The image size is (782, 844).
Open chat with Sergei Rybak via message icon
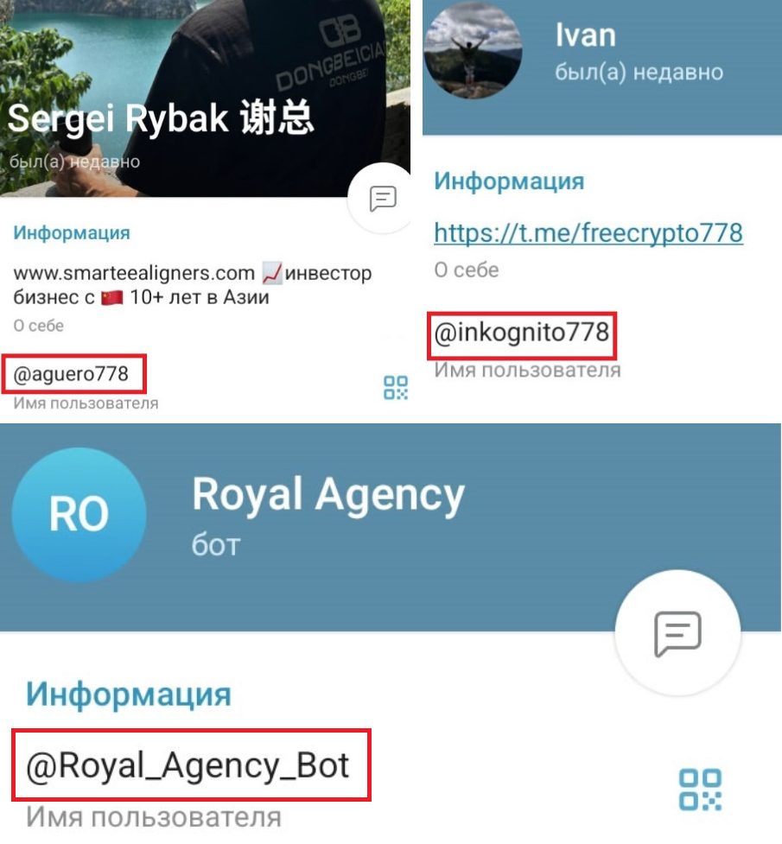tap(383, 199)
